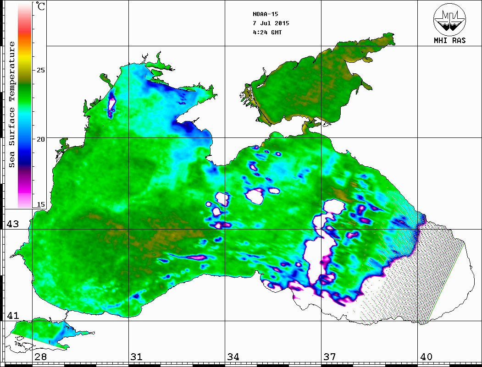
Task: Pick the 20 degree mark on temperature scale
Action: click(x=40, y=139)
